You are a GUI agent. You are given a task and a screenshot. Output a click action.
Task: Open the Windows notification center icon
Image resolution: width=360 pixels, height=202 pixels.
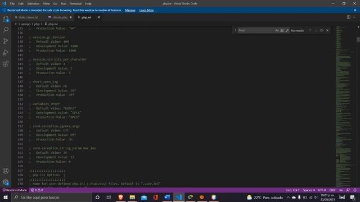click(353, 197)
